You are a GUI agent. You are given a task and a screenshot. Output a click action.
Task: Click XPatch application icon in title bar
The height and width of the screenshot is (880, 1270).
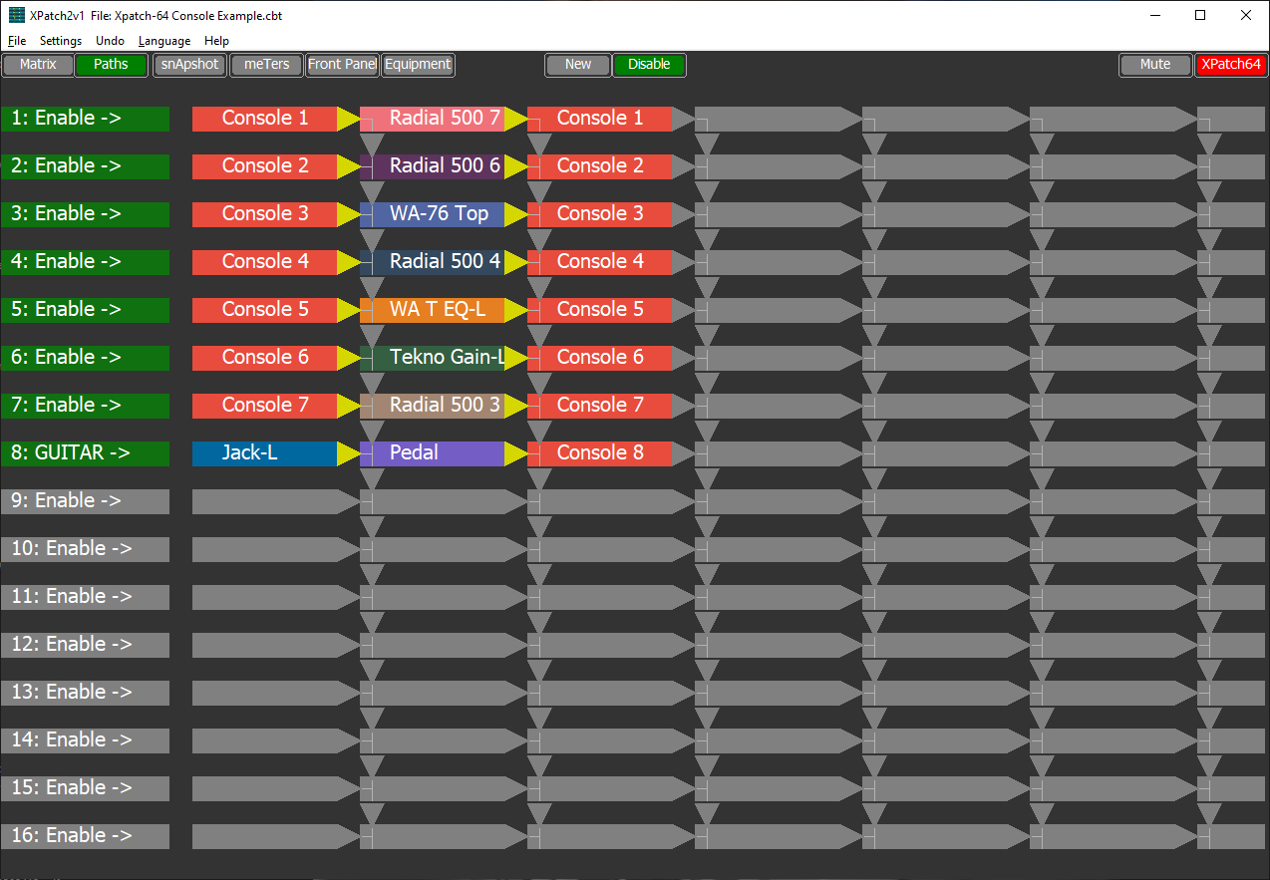(16, 15)
